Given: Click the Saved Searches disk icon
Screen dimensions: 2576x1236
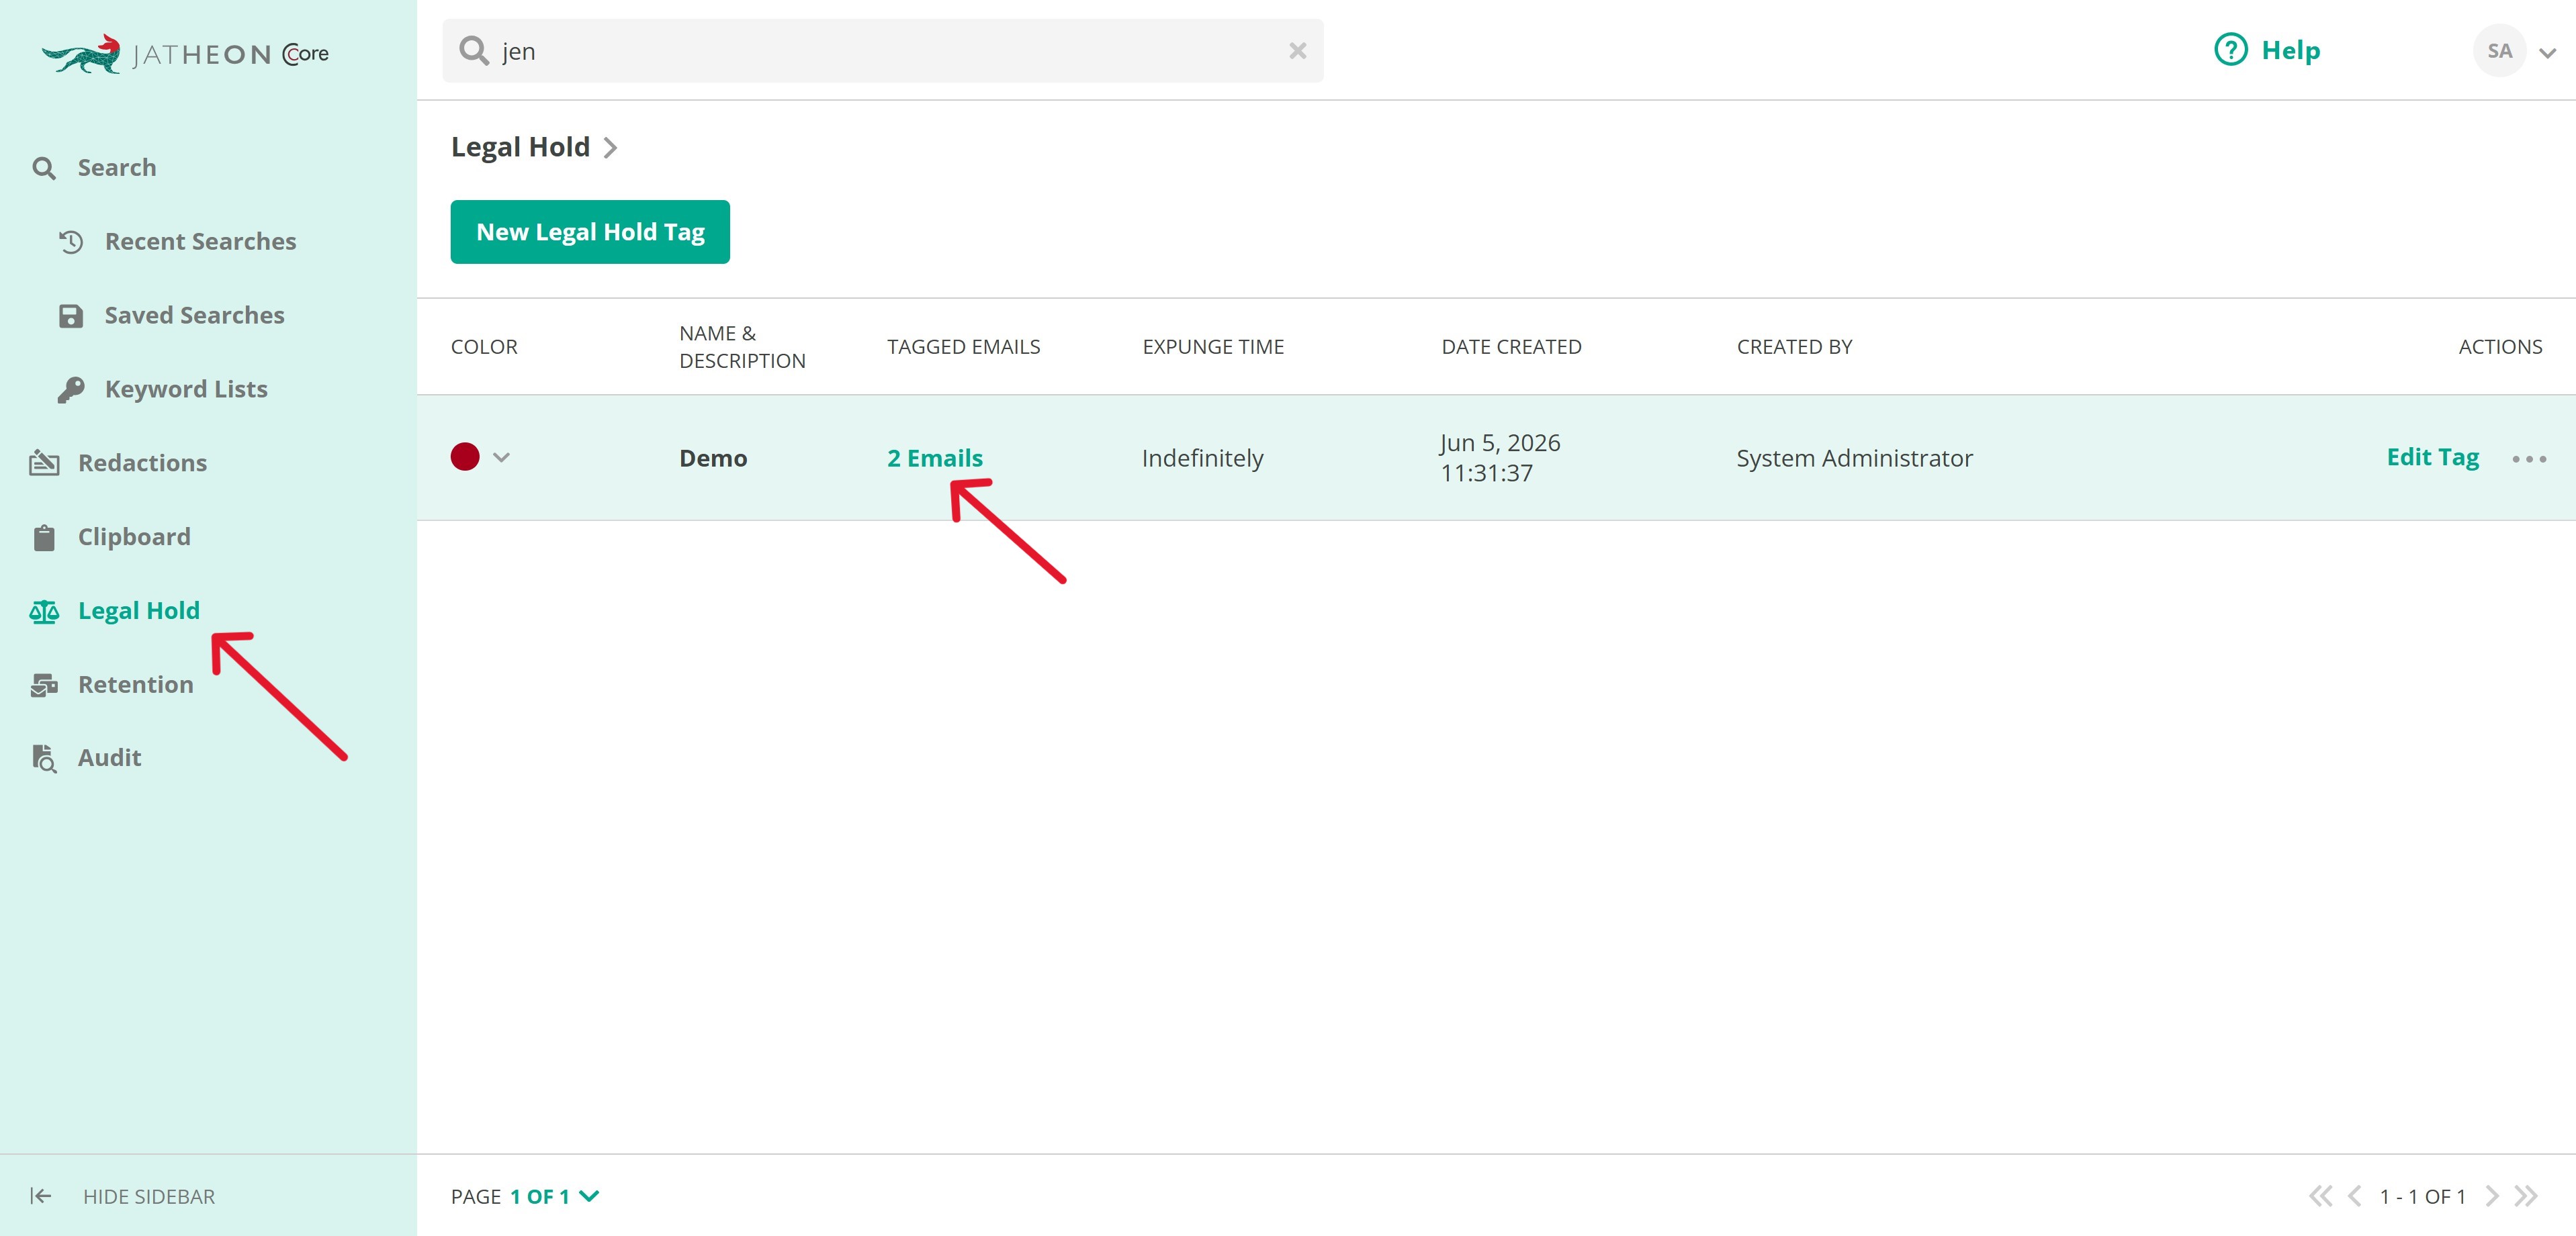Looking at the screenshot, I should pos(70,316).
